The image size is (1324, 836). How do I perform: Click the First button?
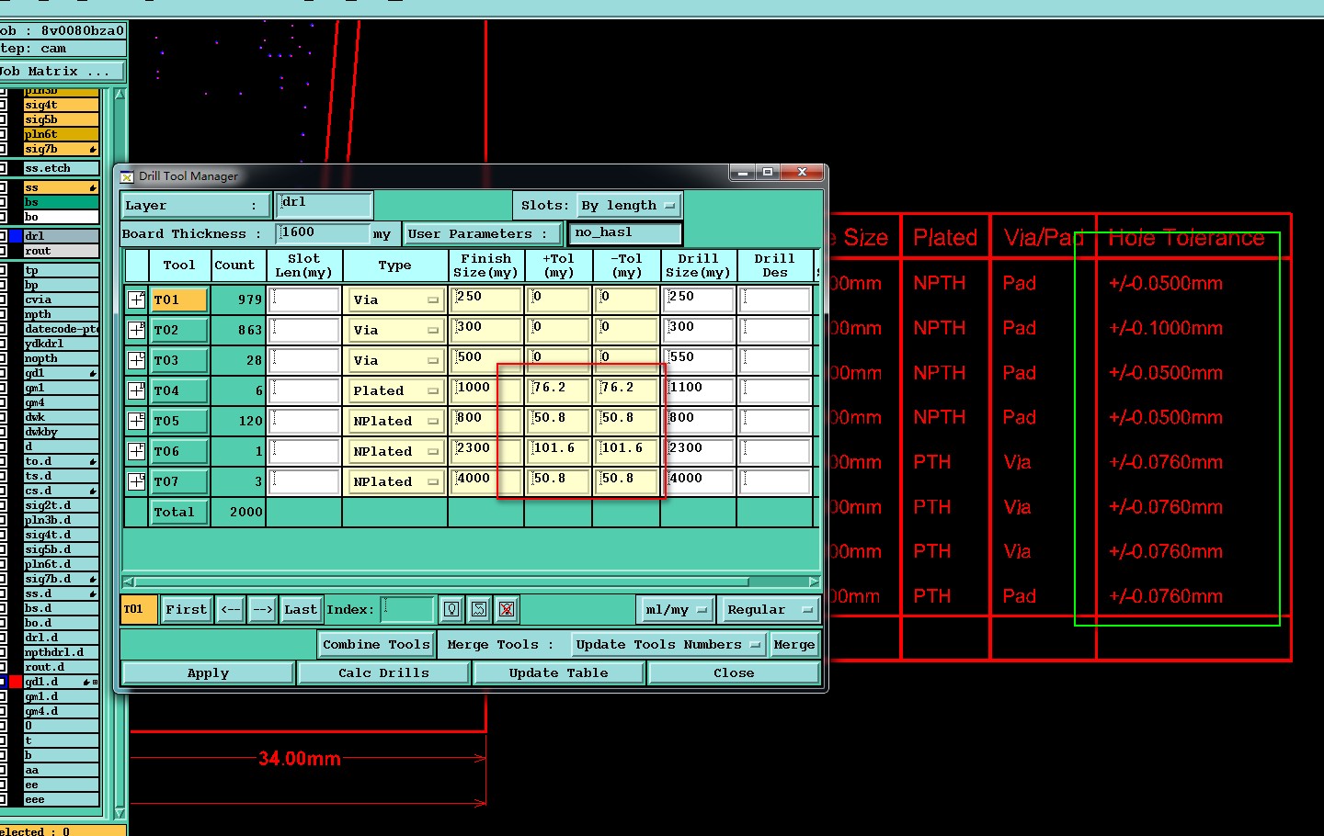(x=187, y=609)
